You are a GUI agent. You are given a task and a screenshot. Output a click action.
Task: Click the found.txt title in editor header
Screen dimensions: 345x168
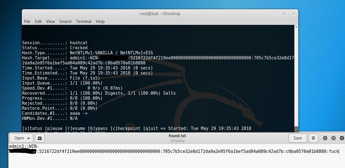click(177, 136)
